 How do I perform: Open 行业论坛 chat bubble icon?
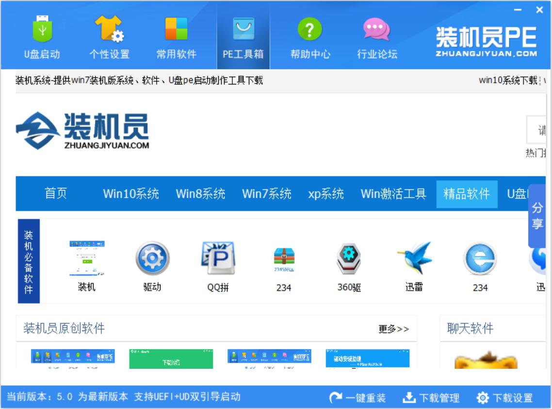click(x=377, y=29)
